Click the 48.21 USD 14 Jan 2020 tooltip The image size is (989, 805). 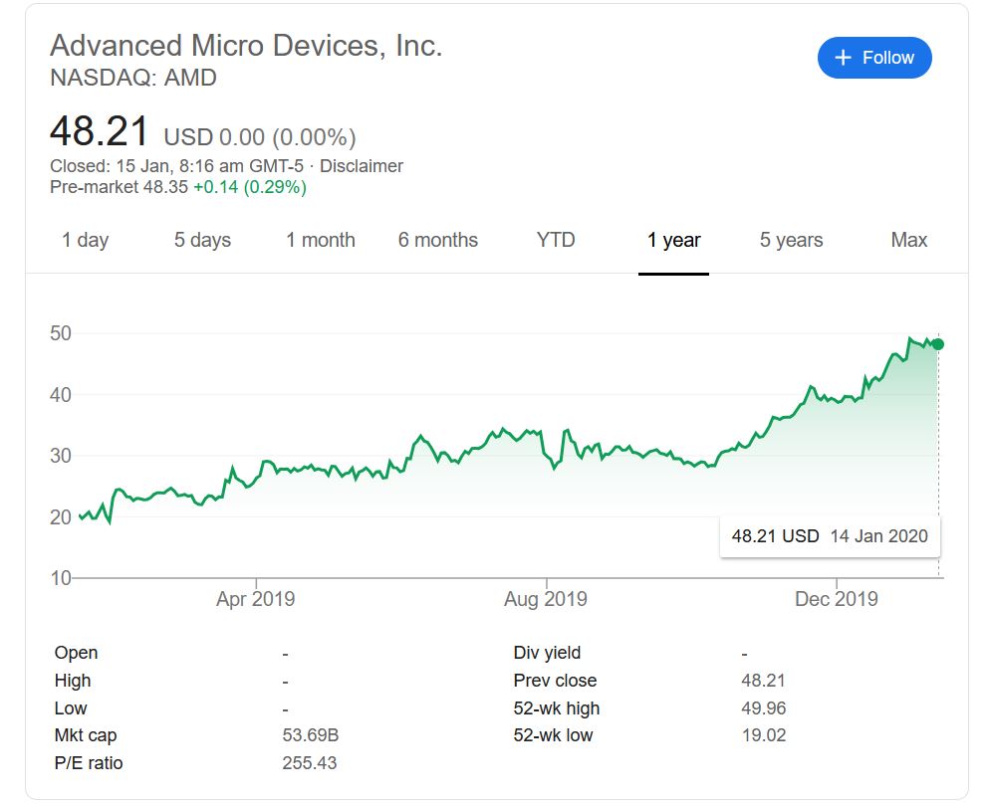[x=829, y=536]
